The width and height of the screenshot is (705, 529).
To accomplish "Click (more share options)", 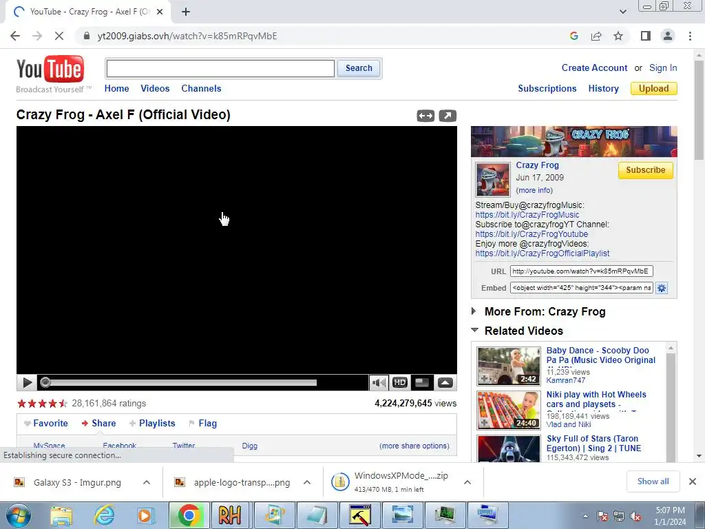I will (414, 446).
